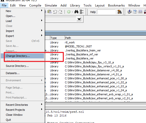
Task: Select the apu_fpu_v3_10_a library path
Action: pos(89,62)
